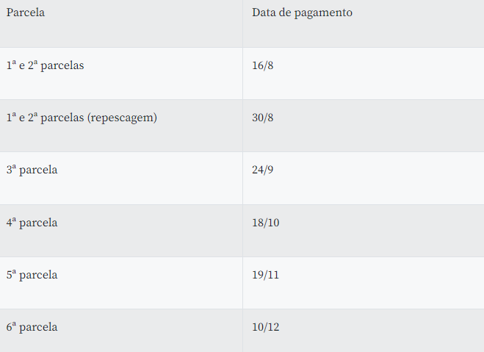
Task: Click the payment date 30/8
Action: click(x=262, y=118)
